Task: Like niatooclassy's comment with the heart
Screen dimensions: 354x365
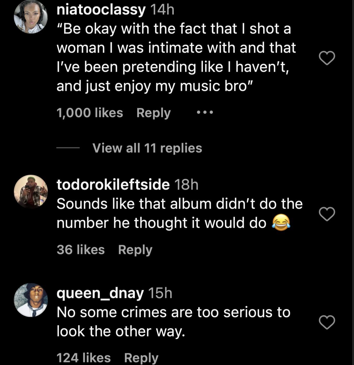Action: [327, 58]
